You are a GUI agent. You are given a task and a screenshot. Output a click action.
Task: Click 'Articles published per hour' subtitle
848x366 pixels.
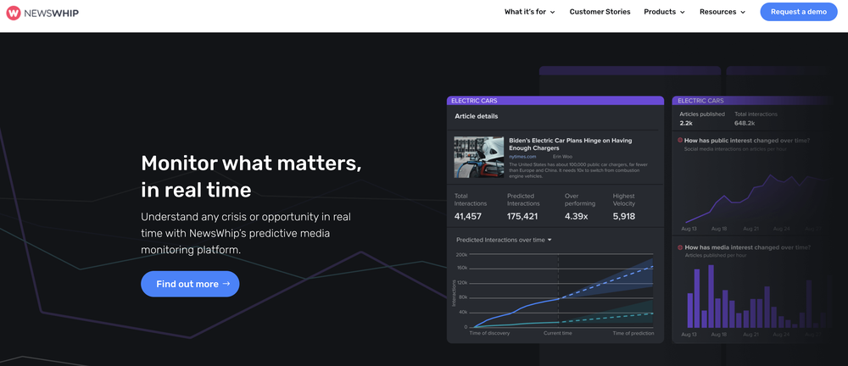(716, 255)
